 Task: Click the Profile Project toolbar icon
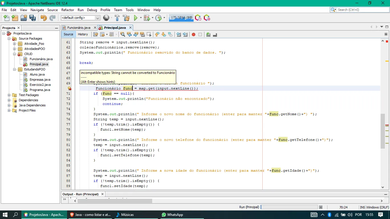[158, 18]
